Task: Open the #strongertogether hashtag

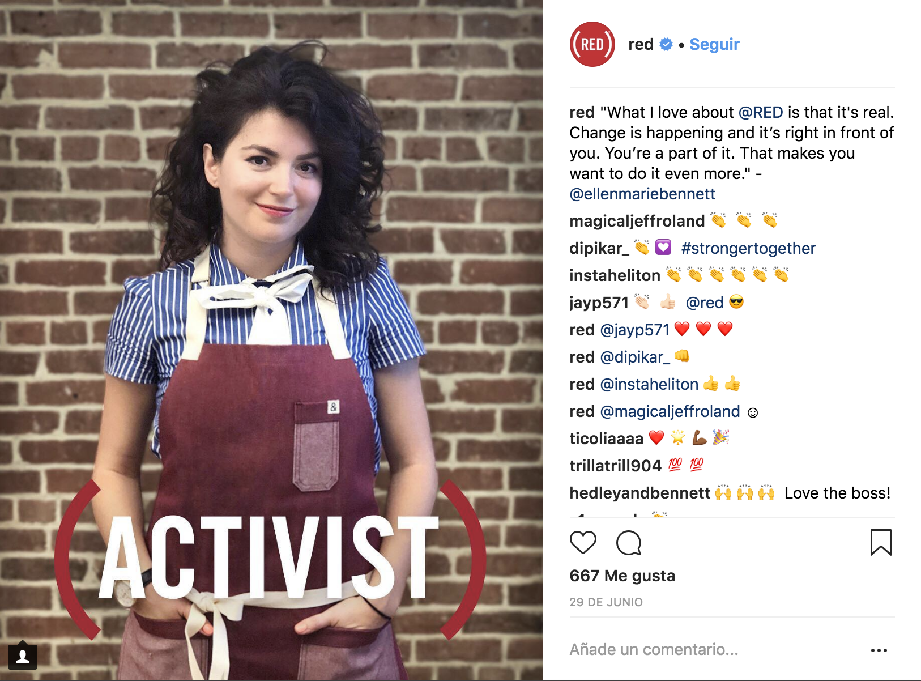Action: point(748,248)
